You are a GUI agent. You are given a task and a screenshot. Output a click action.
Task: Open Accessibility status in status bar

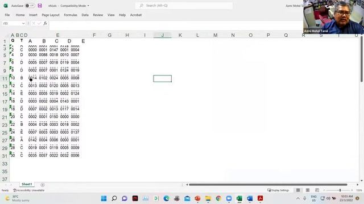point(29,190)
